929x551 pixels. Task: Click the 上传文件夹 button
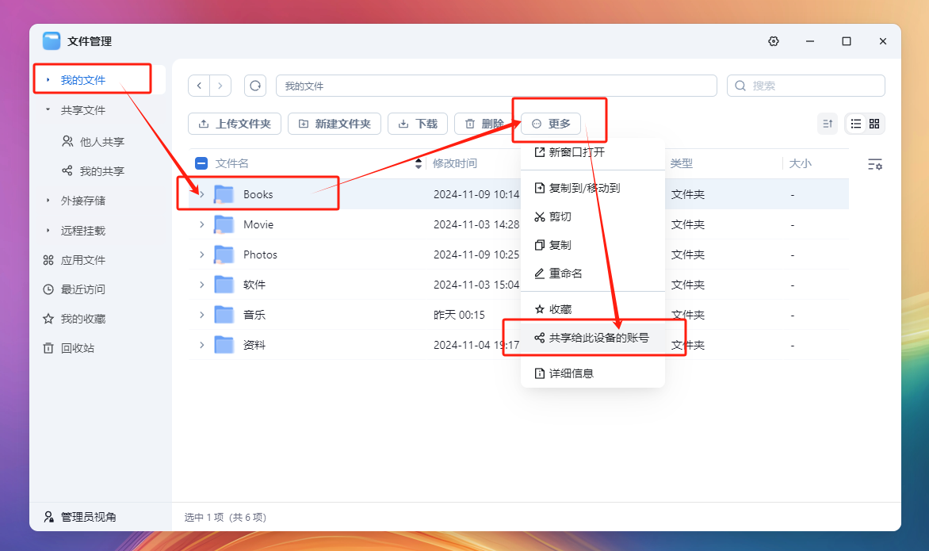coord(235,124)
